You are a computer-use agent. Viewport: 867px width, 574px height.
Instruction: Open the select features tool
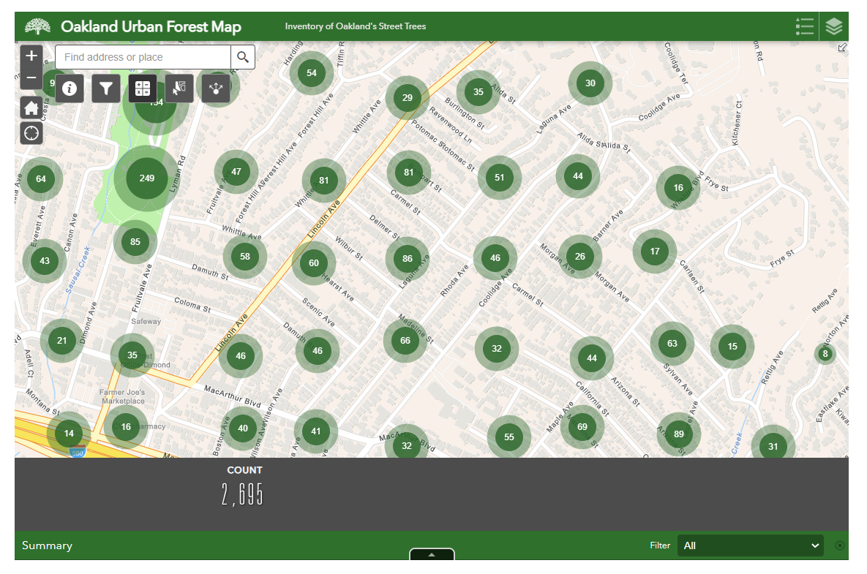click(179, 88)
